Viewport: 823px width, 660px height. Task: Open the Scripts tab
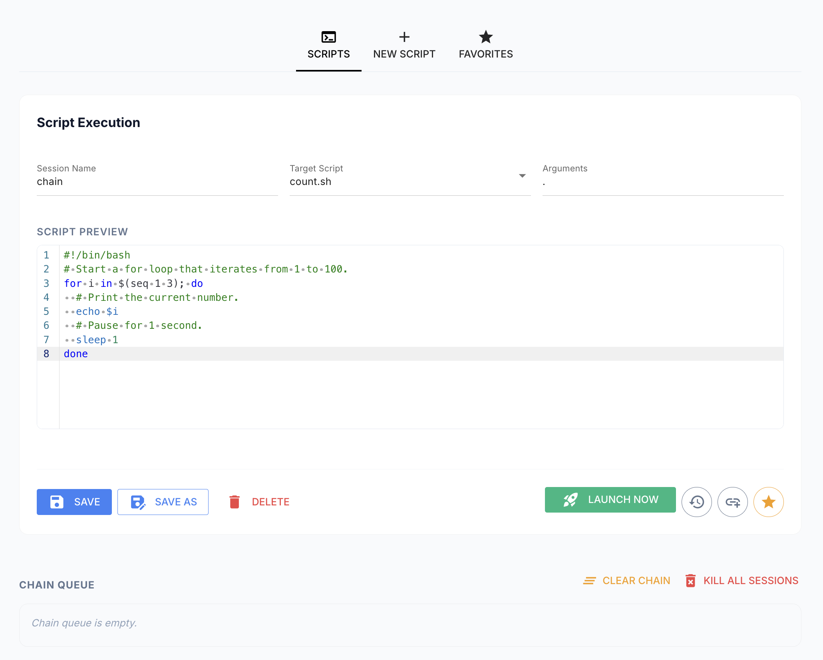(328, 45)
